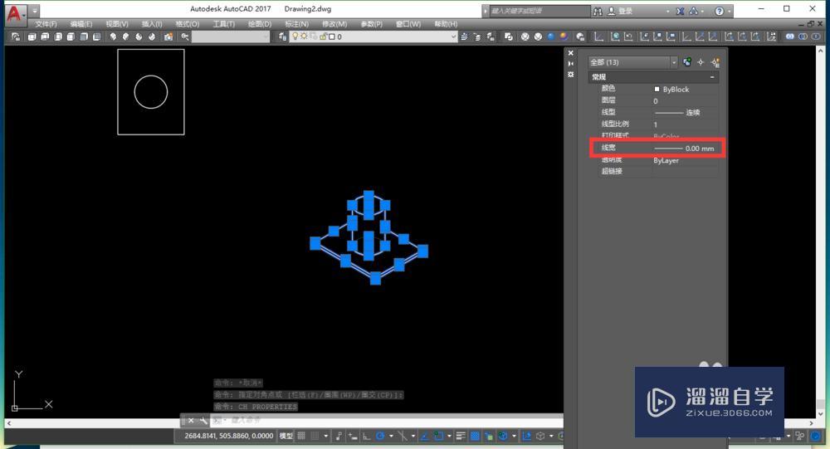Click the blue realistic visual style sphere
The width and height of the screenshot is (830, 449).
click(x=551, y=37)
